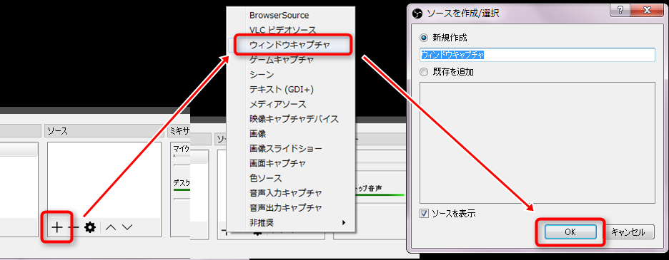The width and height of the screenshot is (669, 260).
Task: Remove selected source with the minus icon
Action: click(x=74, y=227)
